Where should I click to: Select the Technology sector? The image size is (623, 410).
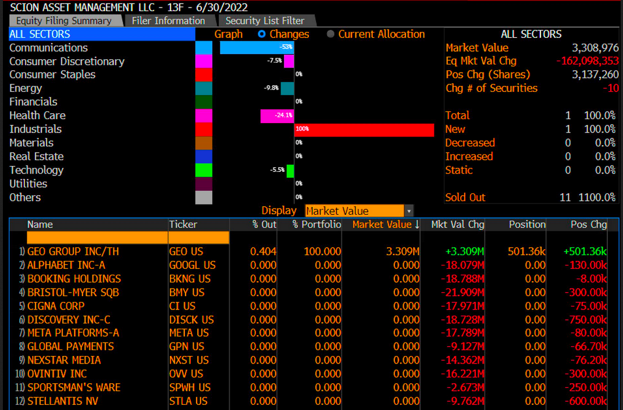pos(37,170)
